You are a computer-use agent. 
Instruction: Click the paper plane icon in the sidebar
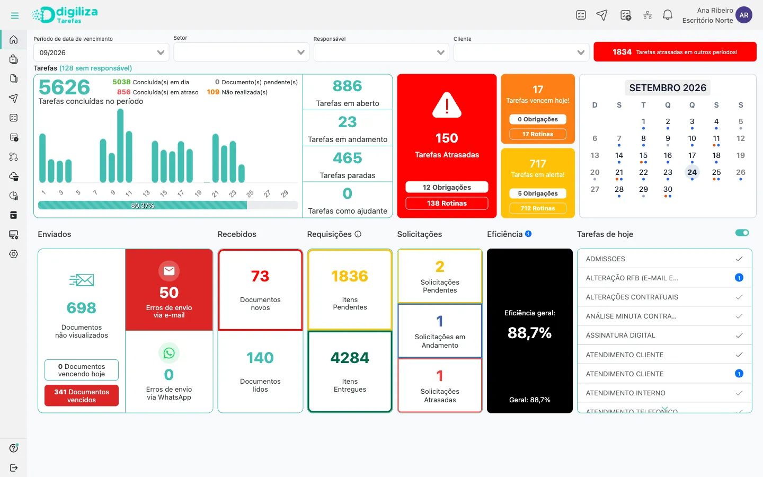14,98
